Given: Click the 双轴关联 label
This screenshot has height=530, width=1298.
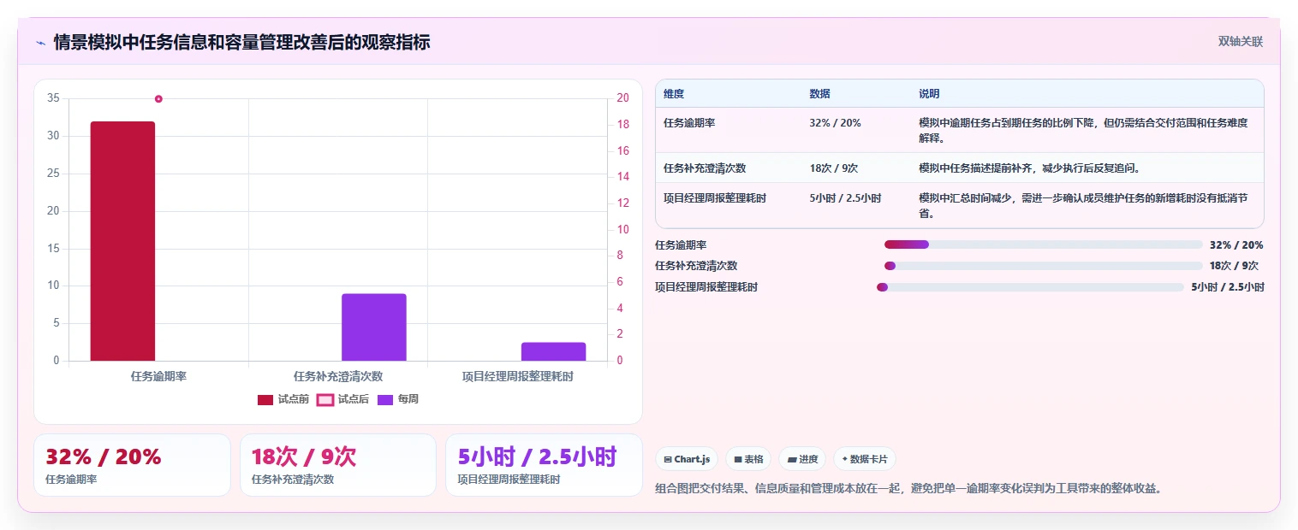Looking at the screenshot, I should point(1241,41).
